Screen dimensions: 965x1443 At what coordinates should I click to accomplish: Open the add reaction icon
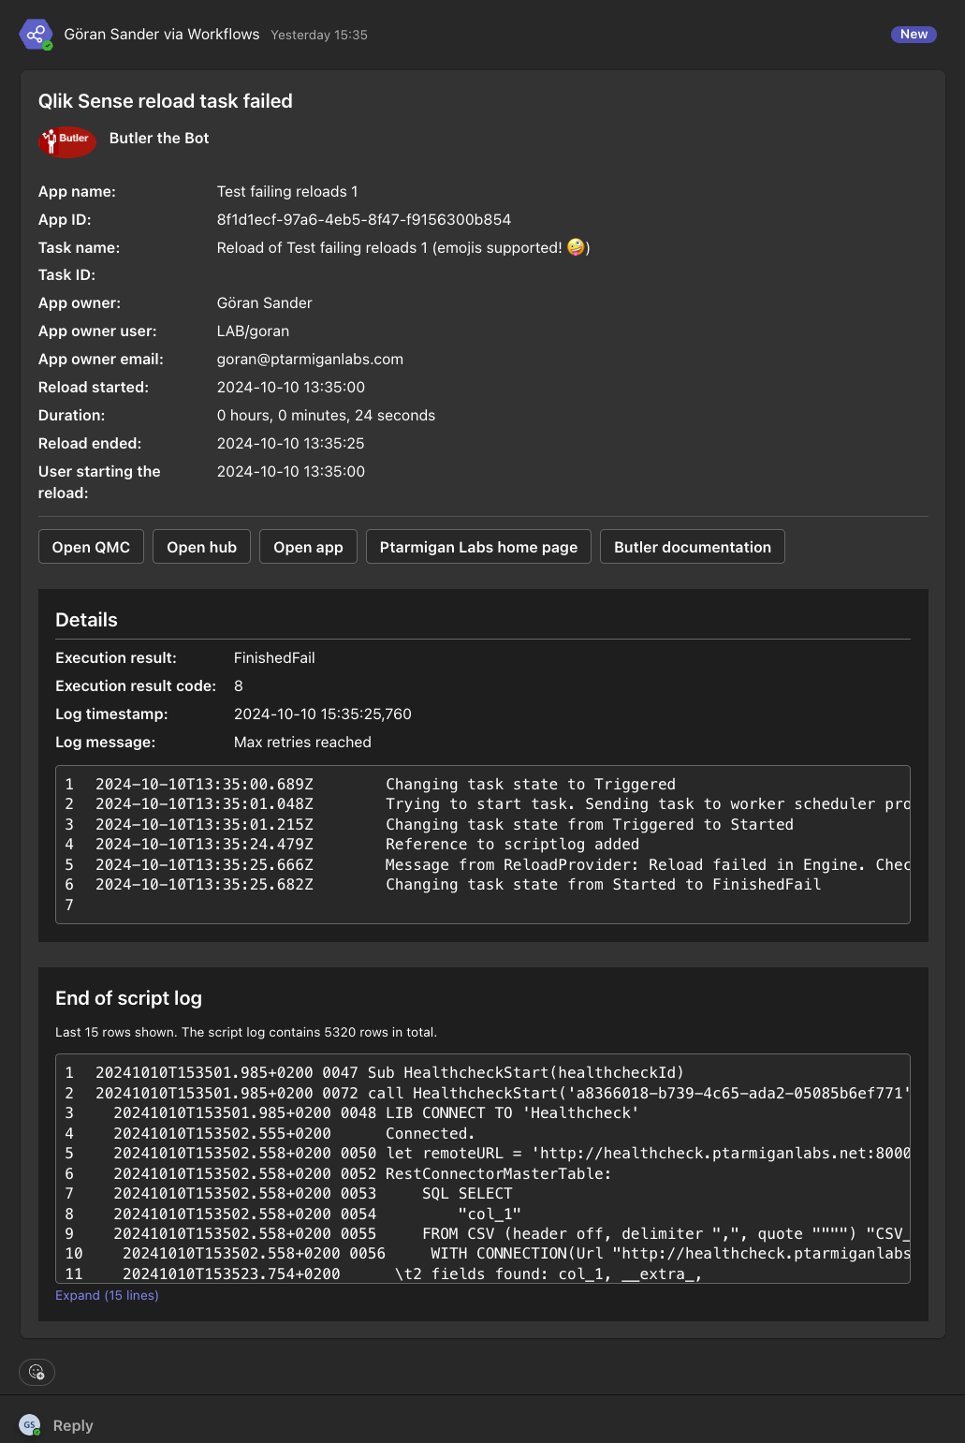pyautogui.click(x=37, y=1372)
